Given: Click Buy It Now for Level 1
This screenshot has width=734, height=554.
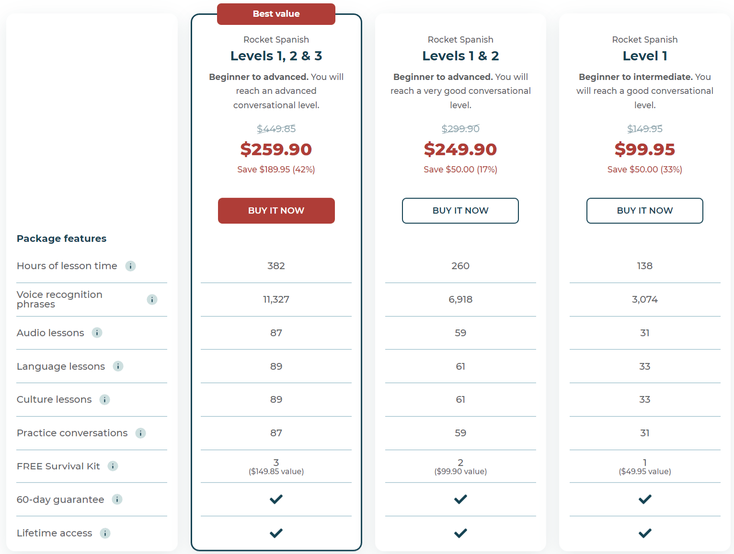Looking at the screenshot, I should (x=644, y=211).
